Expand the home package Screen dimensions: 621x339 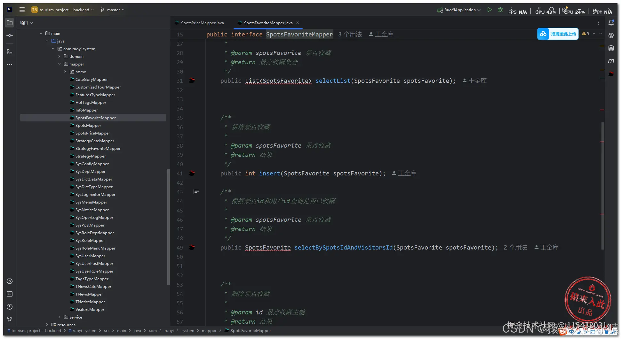pyautogui.click(x=65, y=72)
